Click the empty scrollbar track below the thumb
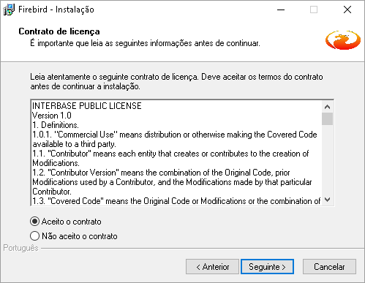365x283 pixels. [328, 159]
